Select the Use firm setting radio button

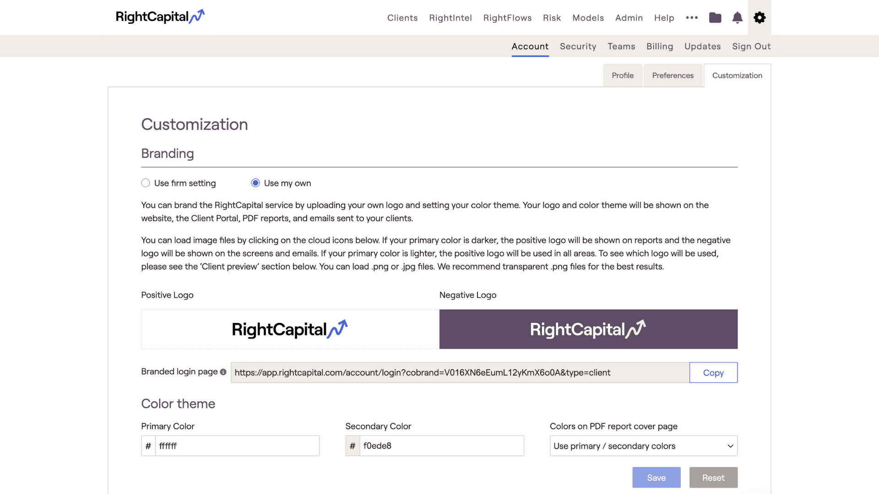[145, 183]
